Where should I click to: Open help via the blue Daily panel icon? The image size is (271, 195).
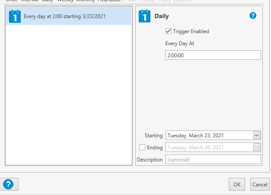pyautogui.click(x=253, y=16)
